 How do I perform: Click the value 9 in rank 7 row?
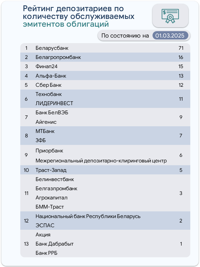[x=181, y=117]
